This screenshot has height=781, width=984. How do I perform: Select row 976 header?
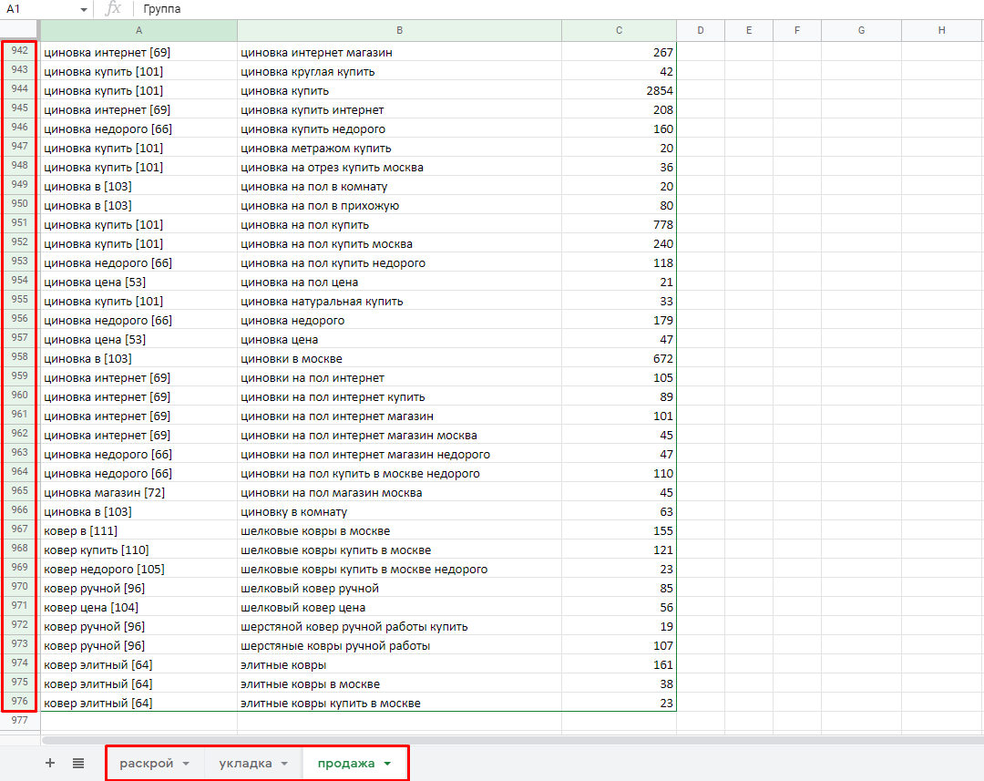pos(19,702)
